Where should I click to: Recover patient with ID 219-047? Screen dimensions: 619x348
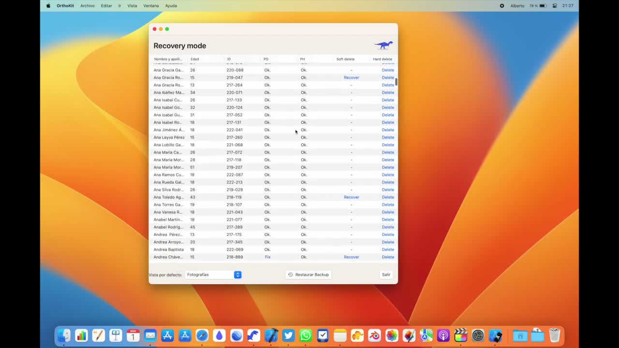click(352, 77)
